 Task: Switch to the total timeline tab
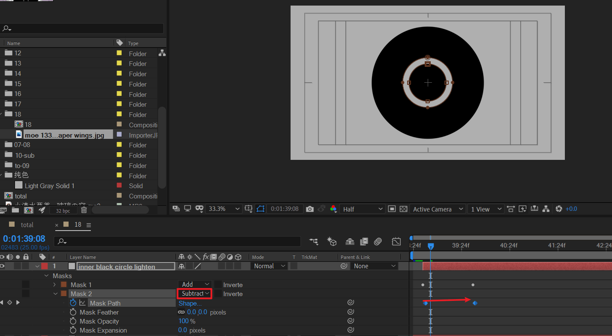(x=27, y=225)
